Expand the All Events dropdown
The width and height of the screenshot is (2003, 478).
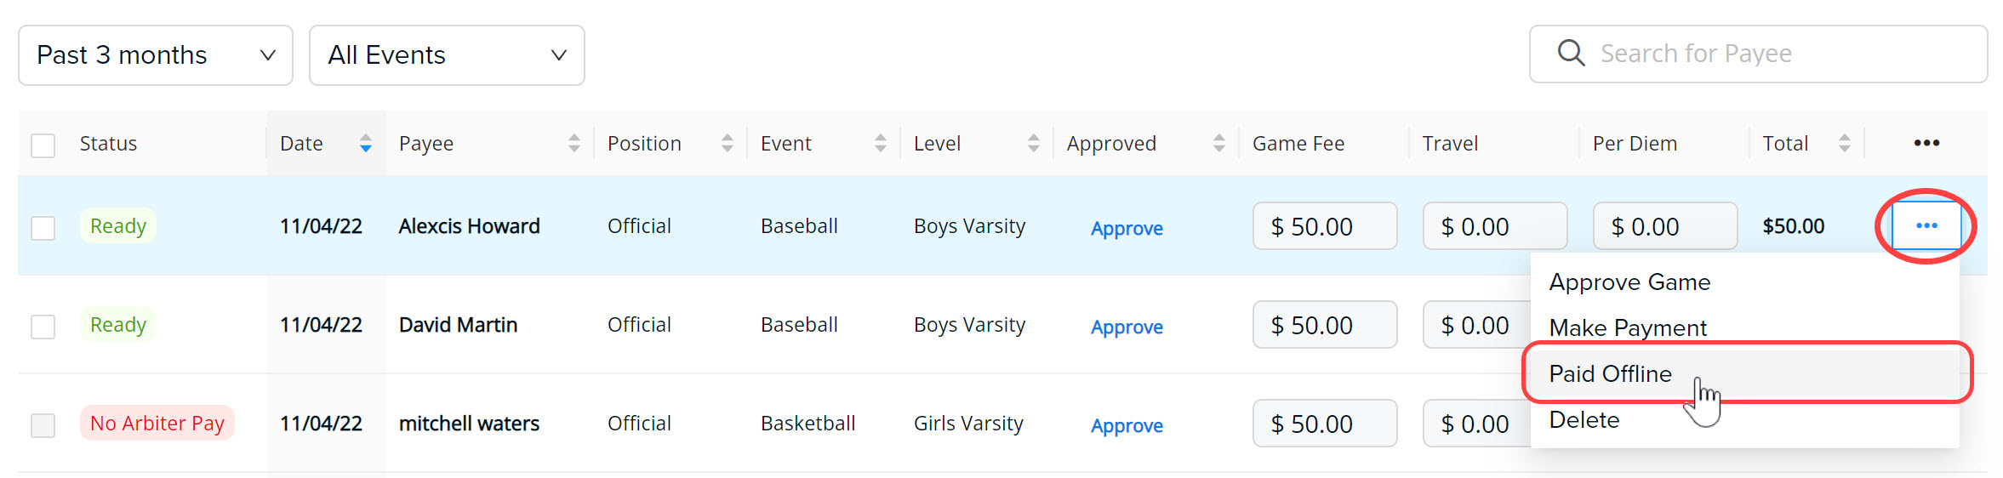click(447, 55)
